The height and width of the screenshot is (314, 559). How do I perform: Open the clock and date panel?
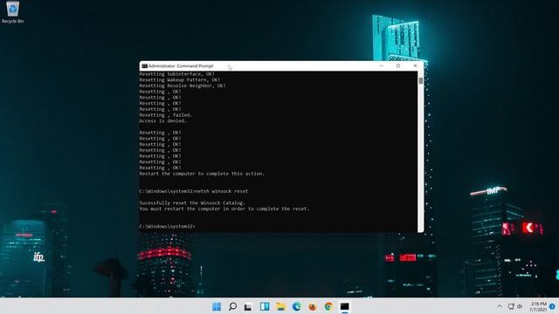[538, 307]
